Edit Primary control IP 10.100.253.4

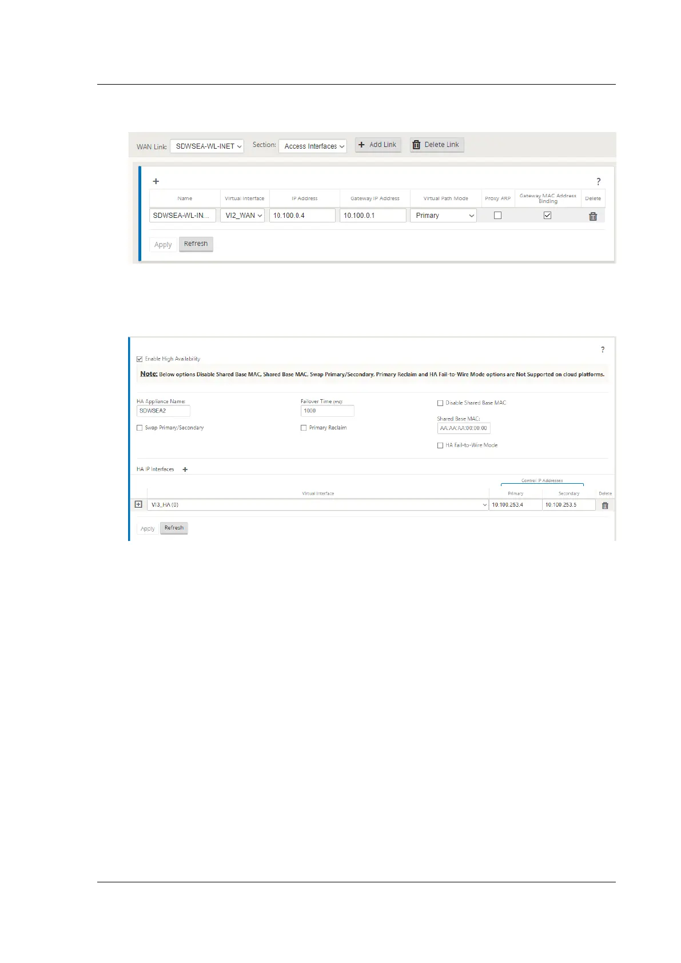(515, 505)
